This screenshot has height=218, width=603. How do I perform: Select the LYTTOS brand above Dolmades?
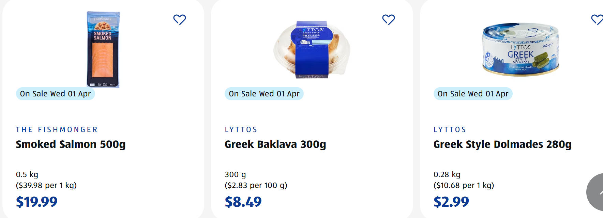click(x=450, y=130)
